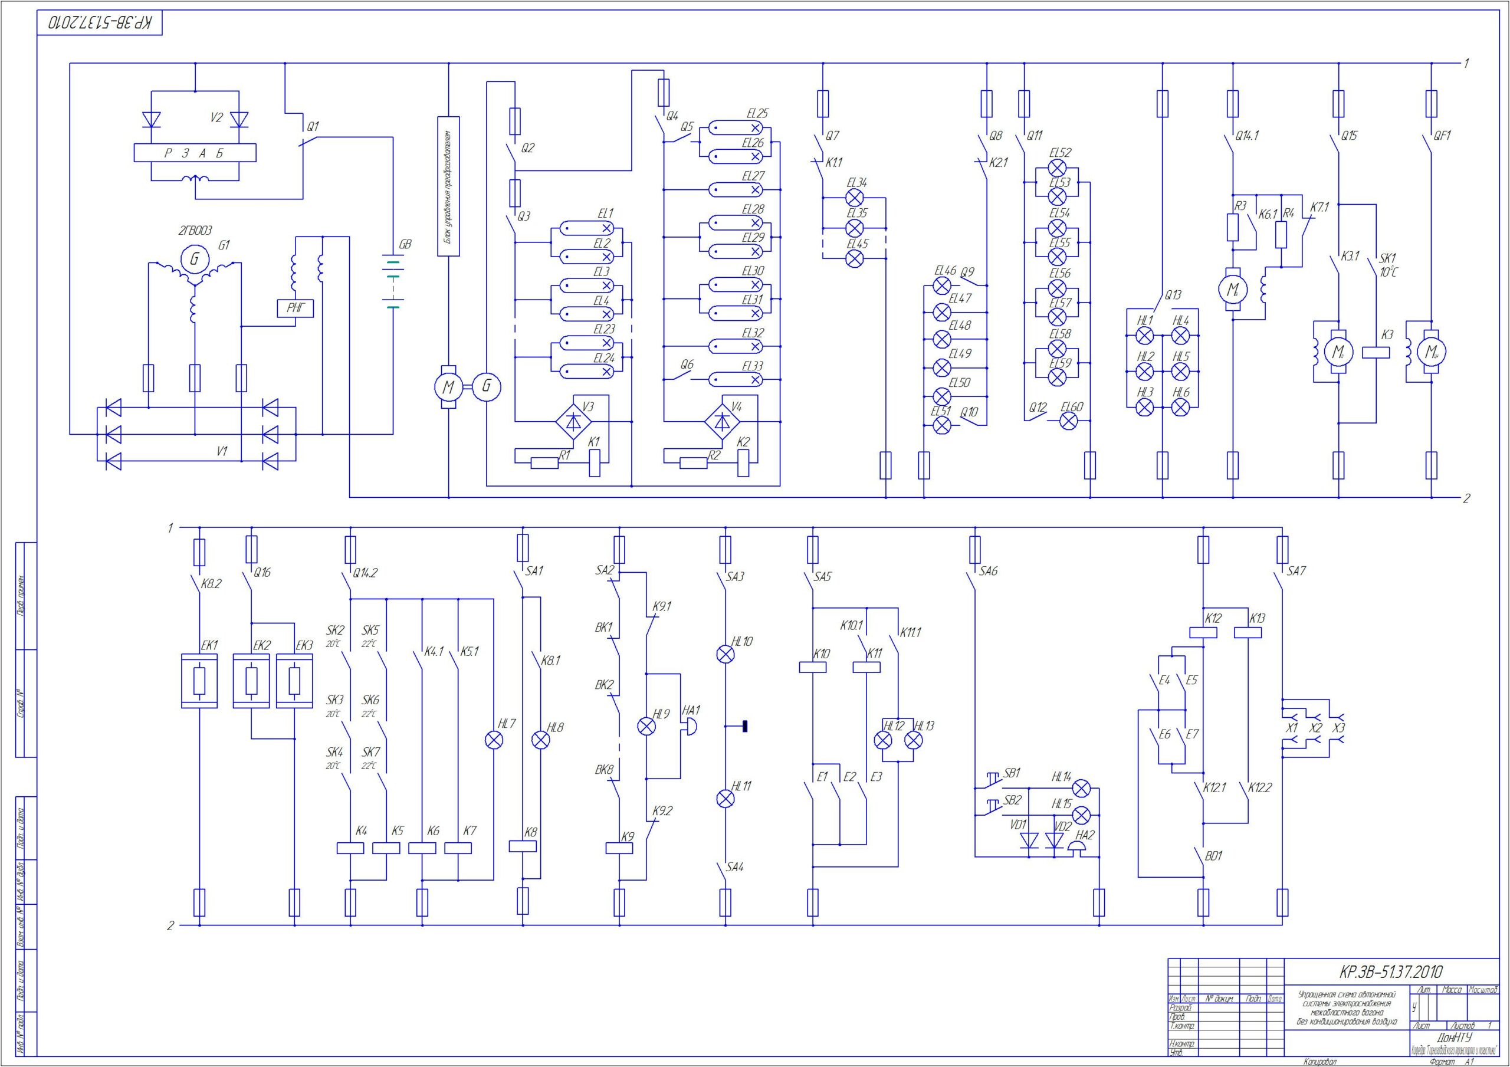Screen dimensions: 1510x1067
Task: Click the РНГ regulator box
Action: [296, 308]
